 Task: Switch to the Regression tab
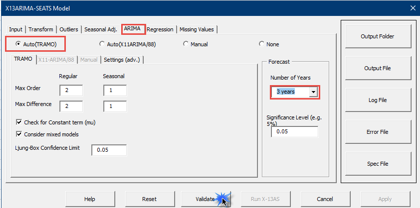tap(160, 29)
